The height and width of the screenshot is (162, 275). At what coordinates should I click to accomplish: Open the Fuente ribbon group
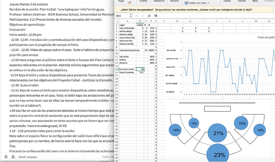tap(143, 1)
